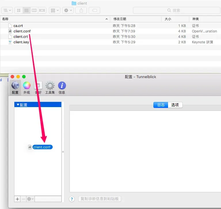Image resolution: width=221 pixels, height=209 pixels.
Task: Open the Finder arrange-by dropdown
Action: coord(54,10)
